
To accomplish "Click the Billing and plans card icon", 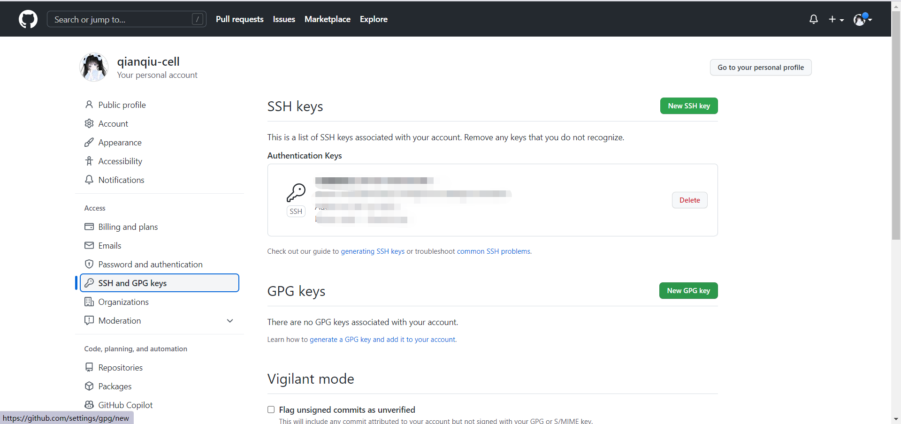I will coord(89,227).
